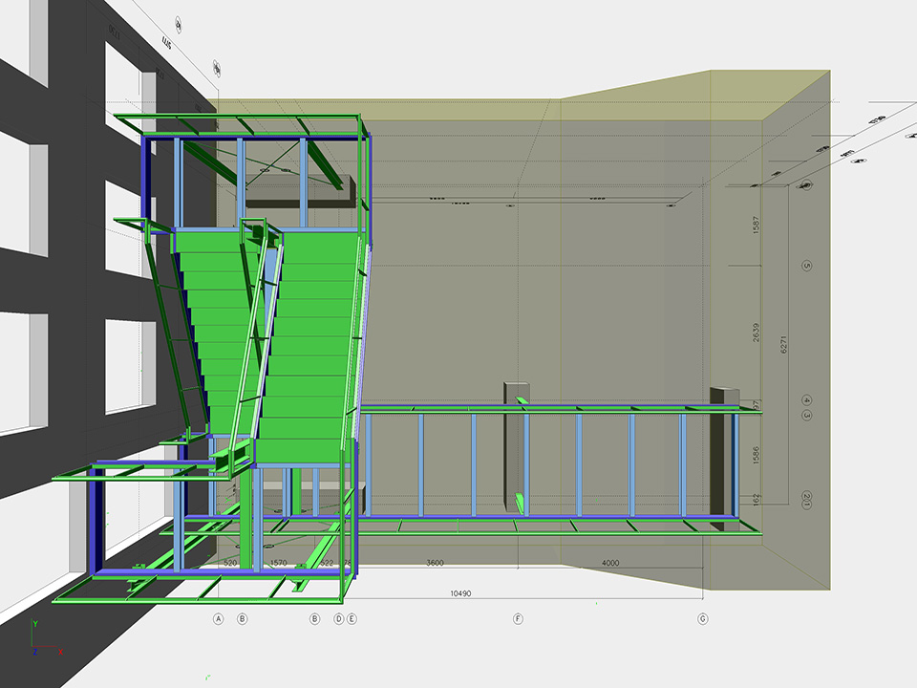This screenshot has width=917, height=688.
Task: Select grid bubble E
Action: [352, 619]
